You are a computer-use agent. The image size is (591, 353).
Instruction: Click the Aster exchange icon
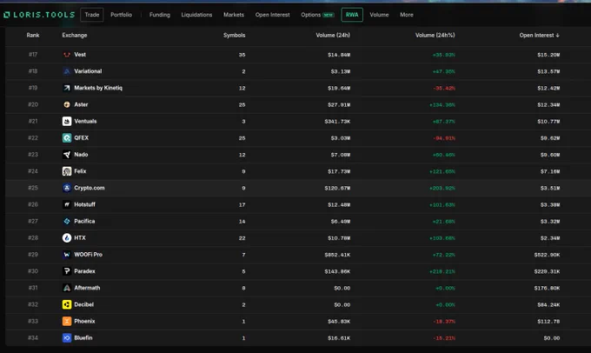[67, 104]
